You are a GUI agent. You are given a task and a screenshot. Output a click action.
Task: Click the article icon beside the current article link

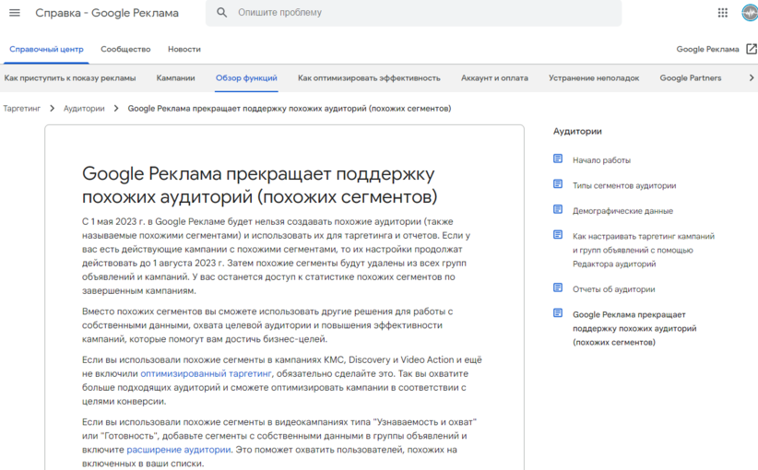(558, 313)
